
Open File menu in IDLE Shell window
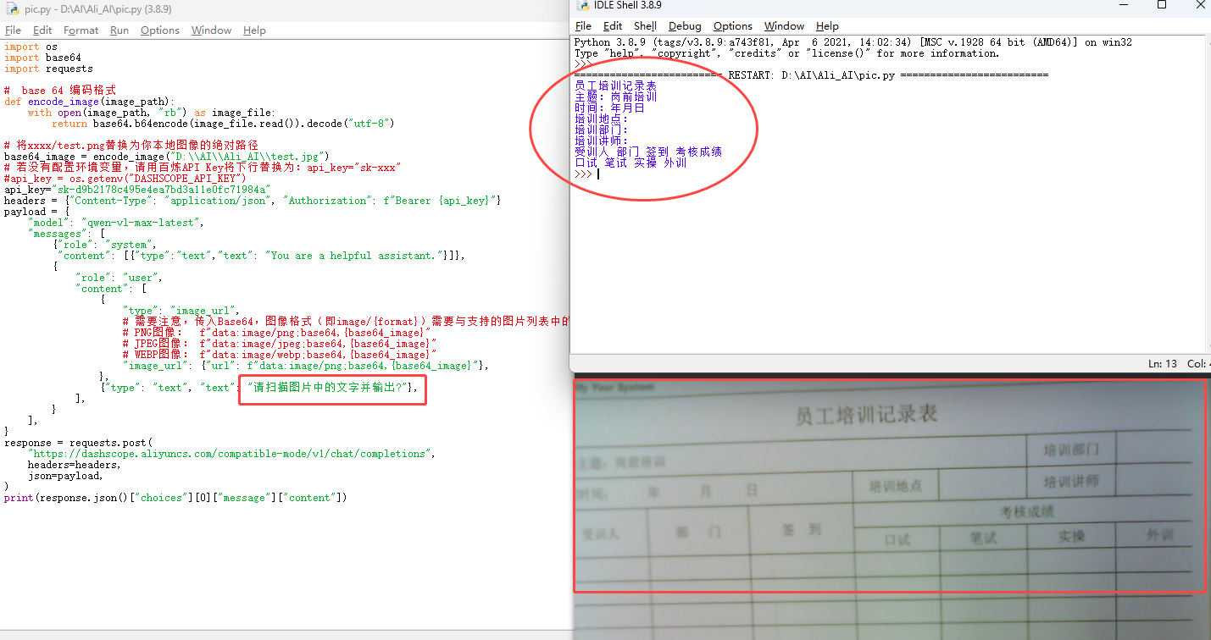pos(583,26)
